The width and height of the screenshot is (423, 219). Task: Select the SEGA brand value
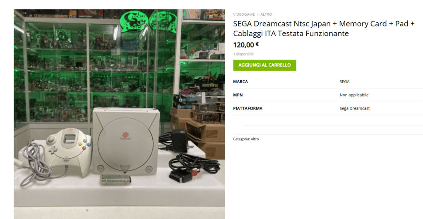[x=344, y=82]
